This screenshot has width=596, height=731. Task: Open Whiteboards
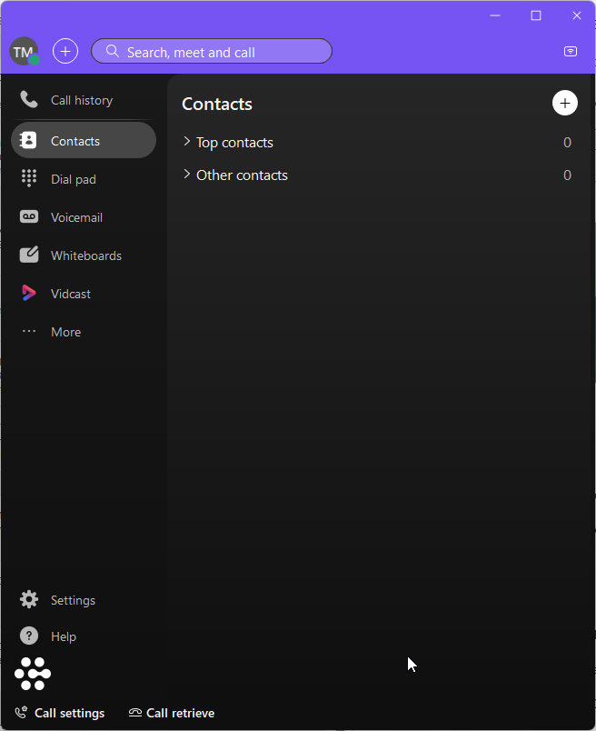coord(84,255)
